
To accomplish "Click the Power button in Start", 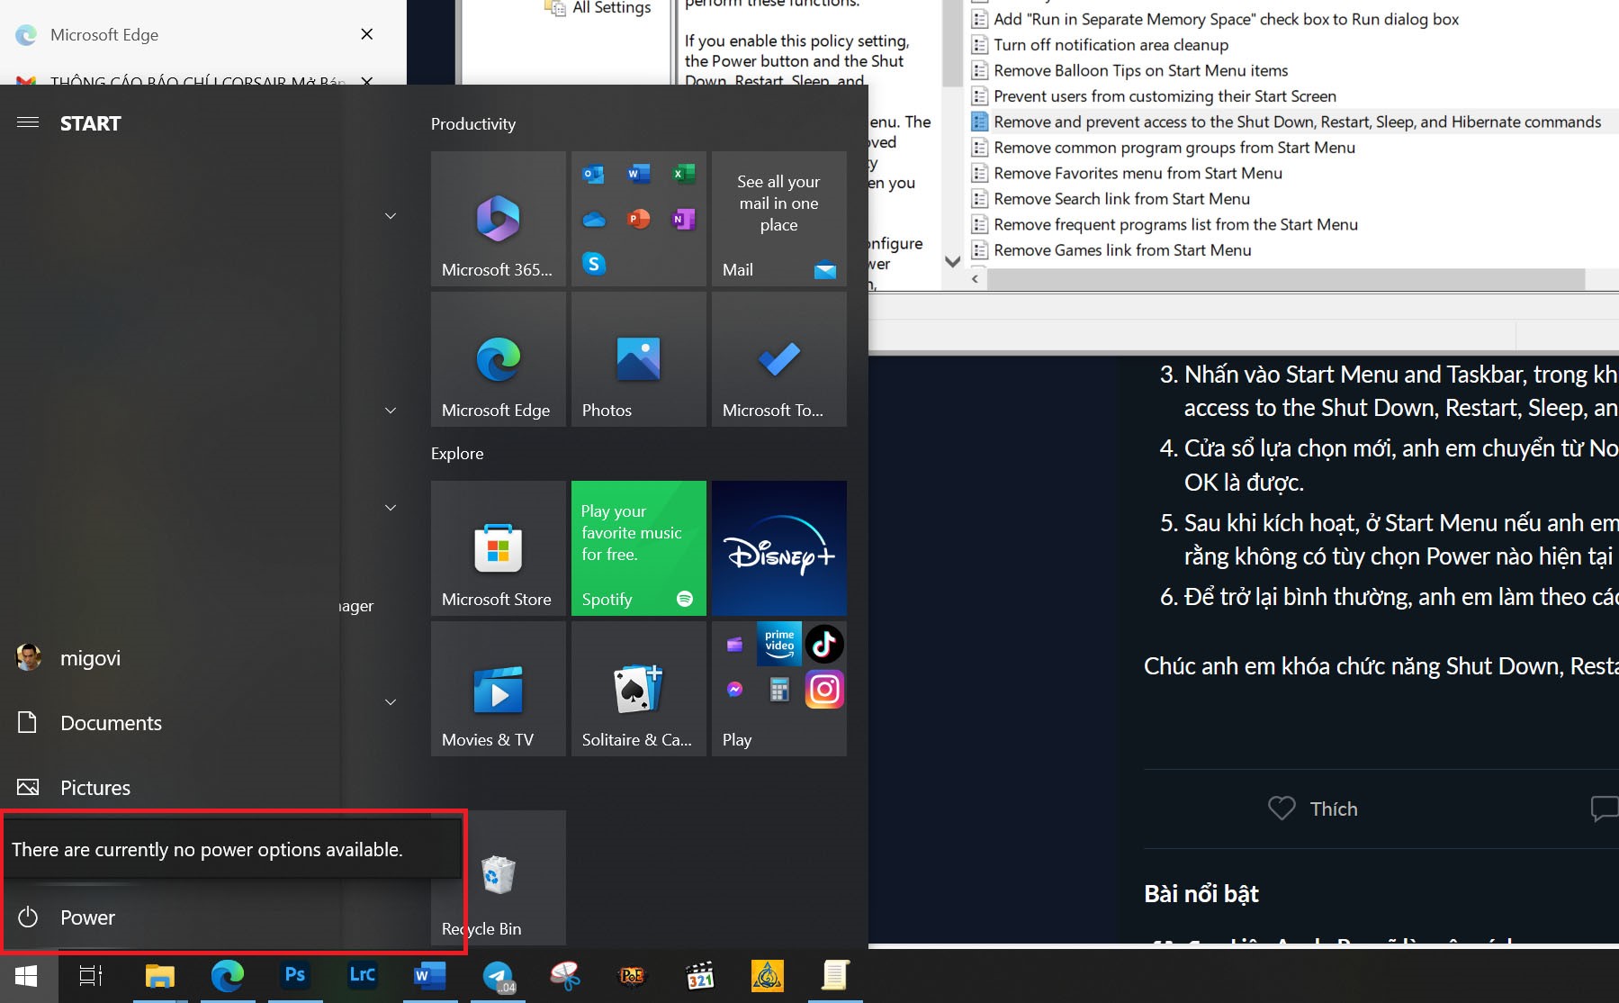I will click(x=87, y=917).
